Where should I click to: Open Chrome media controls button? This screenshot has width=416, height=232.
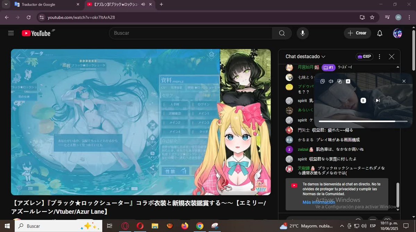[x=387, y=17]
